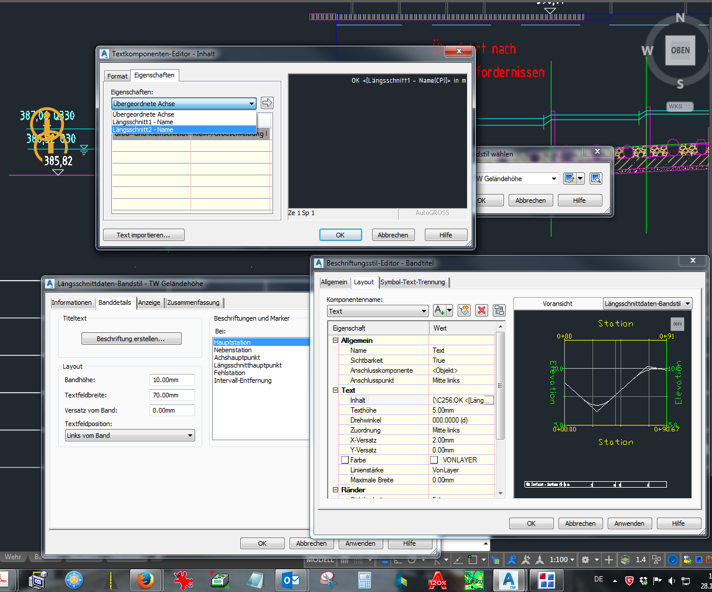Select Längsschnitt1 - Name in the dropdown list
The image size is (712, 592).
tap(184, 122)
